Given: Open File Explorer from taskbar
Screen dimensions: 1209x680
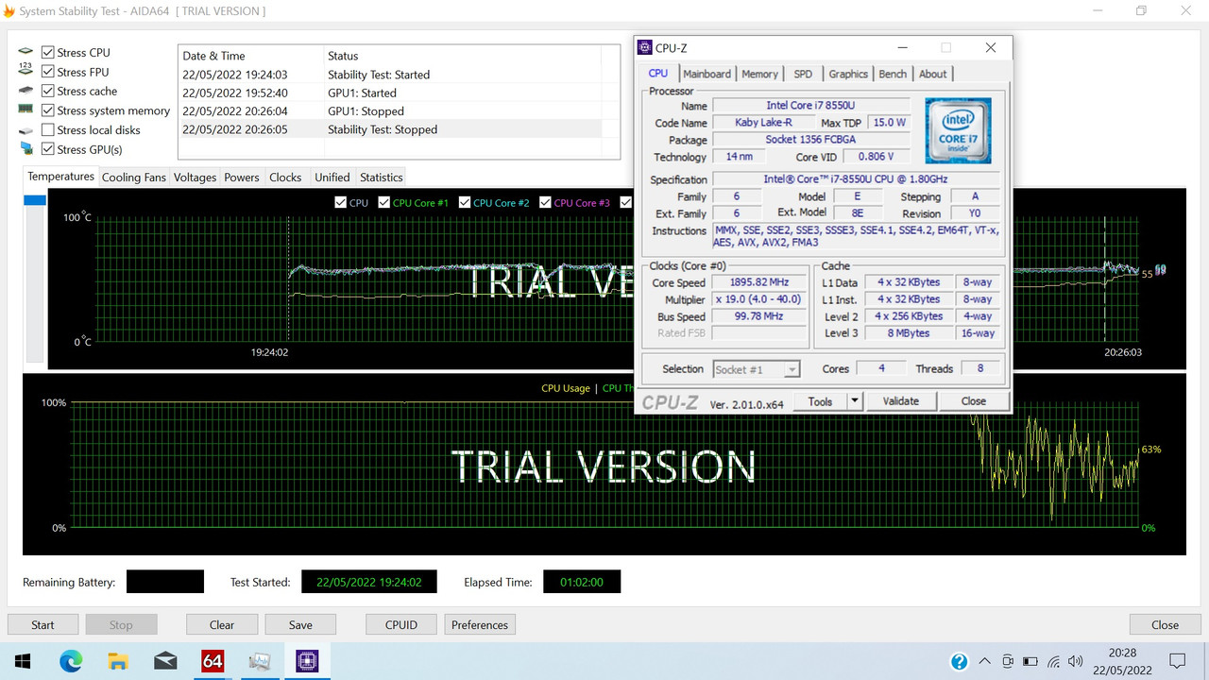Looking at the screenshot, I should pos(118,661).
